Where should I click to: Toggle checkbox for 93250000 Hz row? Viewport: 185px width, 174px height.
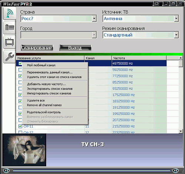[x=20, y=89]
